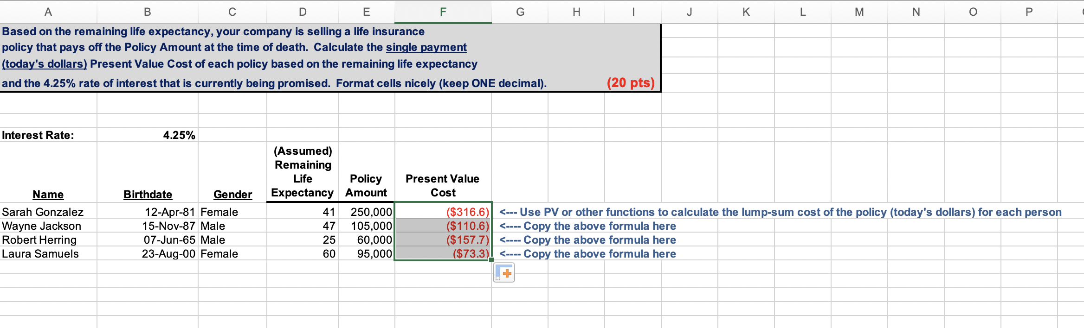Select column K header
Viewport: 1084px width, 328px height.
click(746, 12)
